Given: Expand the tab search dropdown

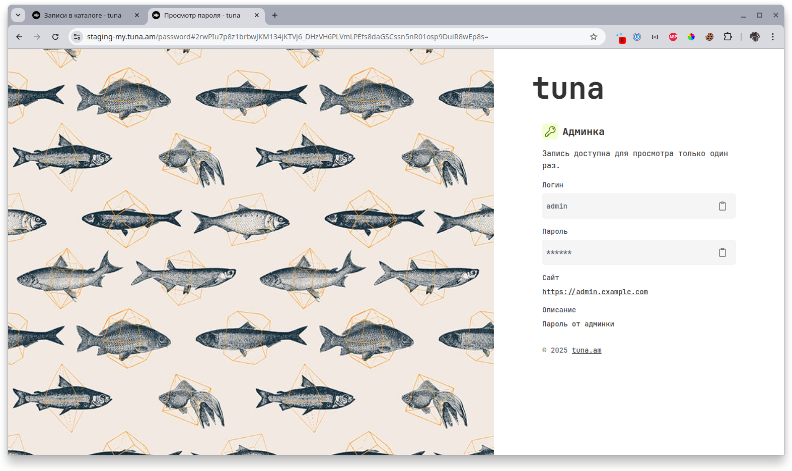Looking at the screenshot, I should (18, 15).
